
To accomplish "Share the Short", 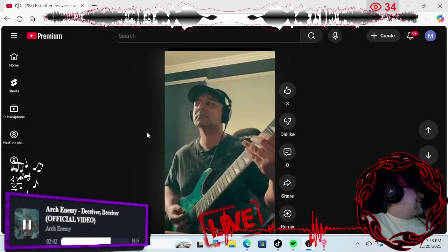I will click(x=287, y=183).
